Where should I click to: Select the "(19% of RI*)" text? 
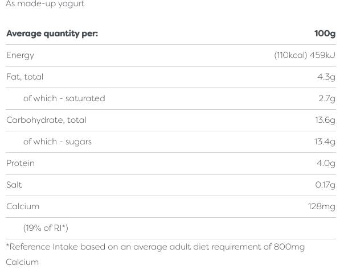click(x=46, y=228)
